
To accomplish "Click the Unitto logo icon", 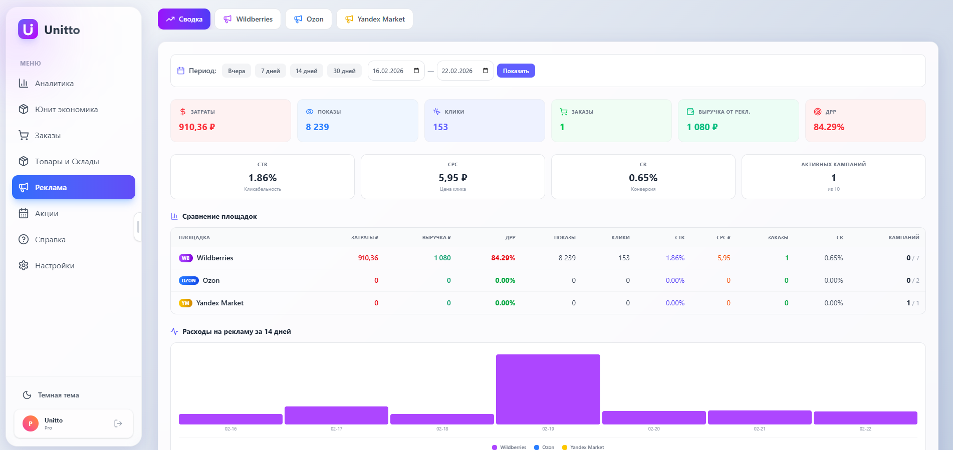I will tap(28, 30).
